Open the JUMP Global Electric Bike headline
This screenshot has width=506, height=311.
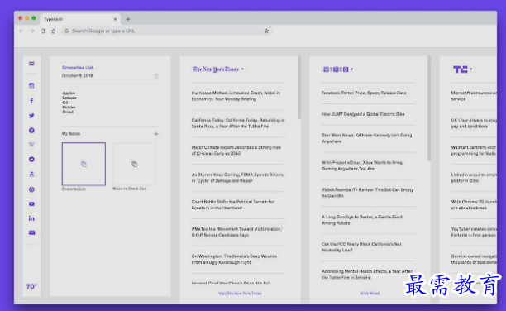[363, 114]
